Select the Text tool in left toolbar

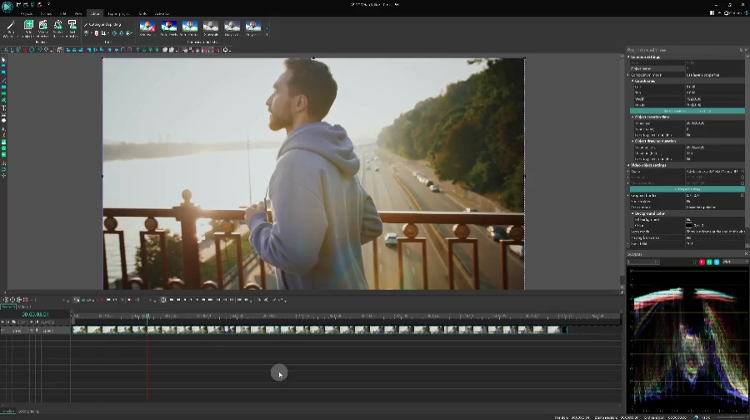tap(3, 108)
